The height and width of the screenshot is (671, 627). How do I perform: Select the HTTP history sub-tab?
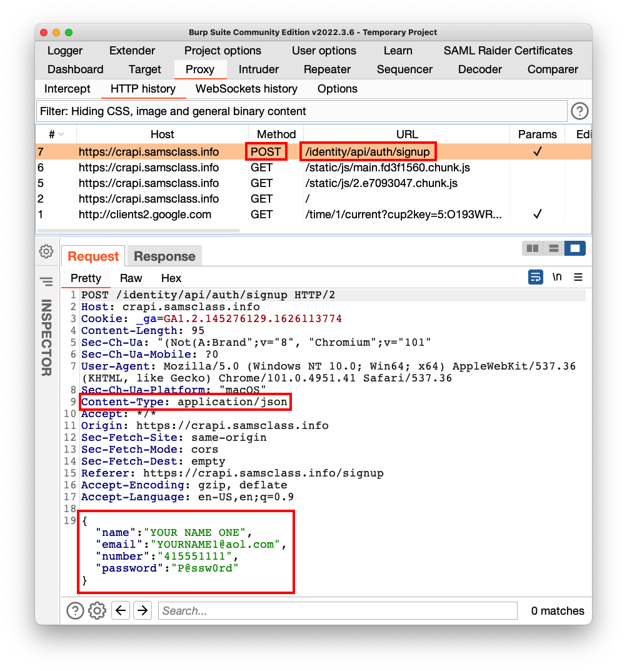coord(143,89)
